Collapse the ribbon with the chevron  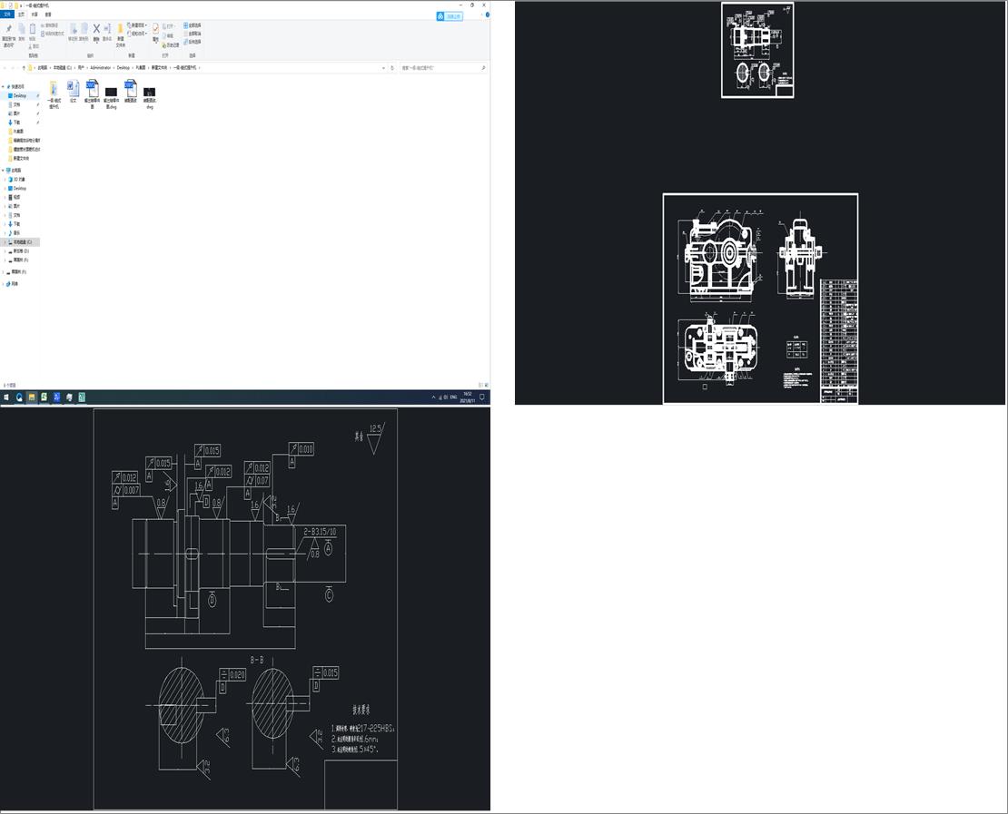[481, 15]
